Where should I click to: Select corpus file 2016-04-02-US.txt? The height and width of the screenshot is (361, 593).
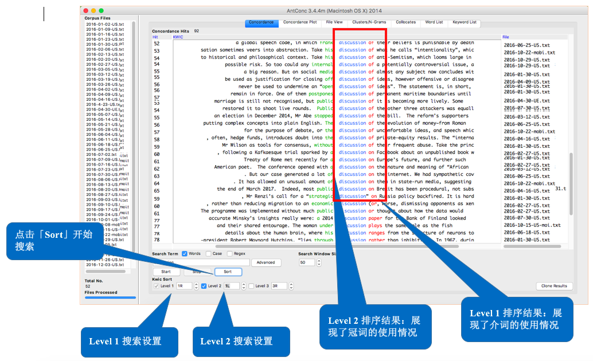[105, 89]
